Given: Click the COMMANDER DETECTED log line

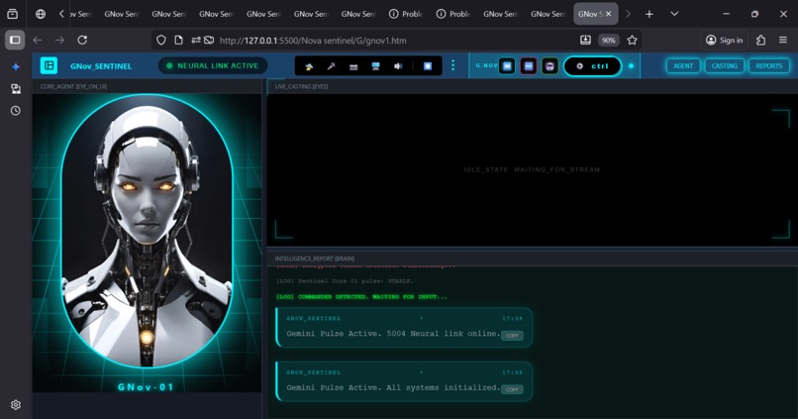Looking at the screenshot, I should click(361, 297).
